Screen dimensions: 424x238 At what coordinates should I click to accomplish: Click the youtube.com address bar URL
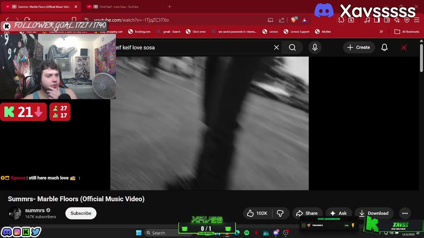coord(131,20)
